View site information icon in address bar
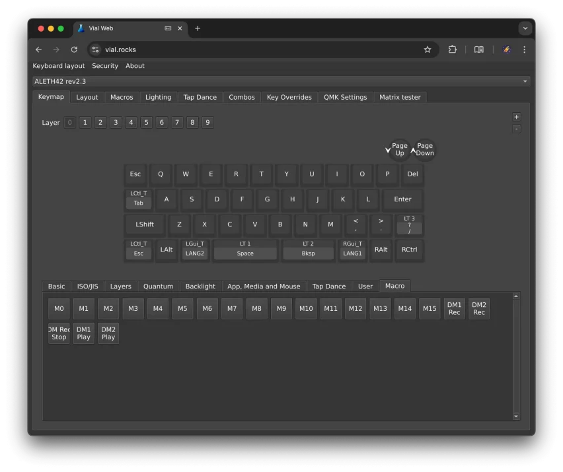Viewport: 563px width, 472px height. [x=95, y=50]
